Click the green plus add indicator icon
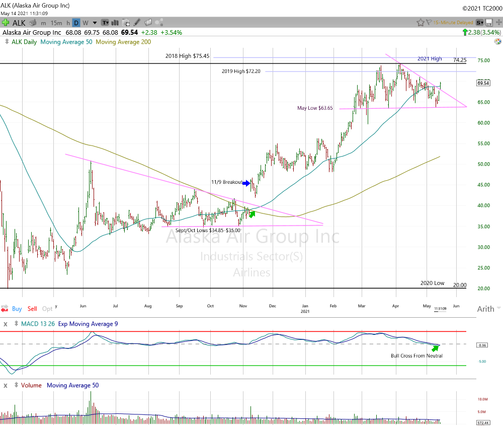 [x=5, y=23]
